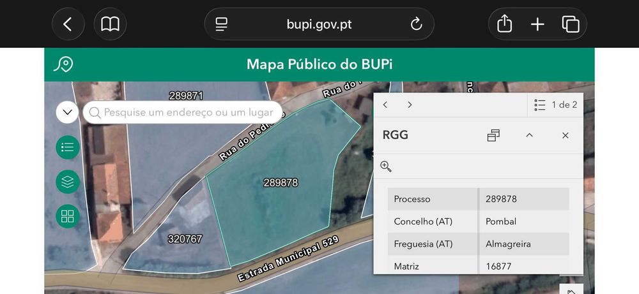Open the green legend list button
Viewport: 639px width, 294px height.
click(x=68, y=147)
